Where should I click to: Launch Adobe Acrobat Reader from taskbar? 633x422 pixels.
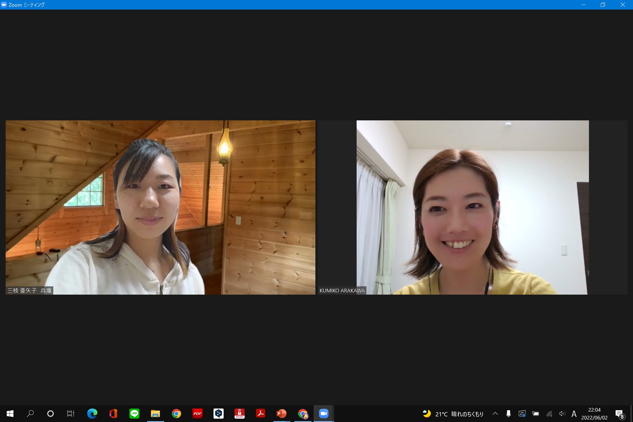coord(260,414)
